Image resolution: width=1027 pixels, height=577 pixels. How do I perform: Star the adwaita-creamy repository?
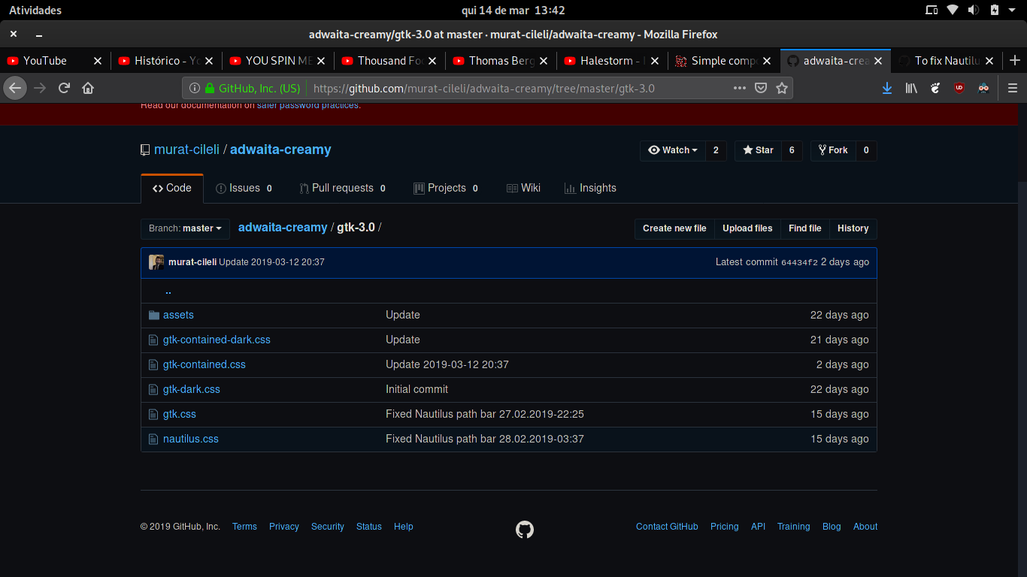[758, 150]
